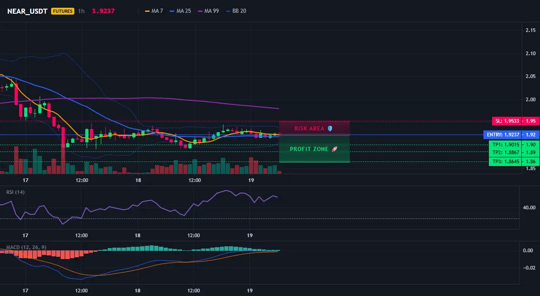540x296 pixels.
Task: Click the rocket icon in Profit Zone
Action: 334,149
